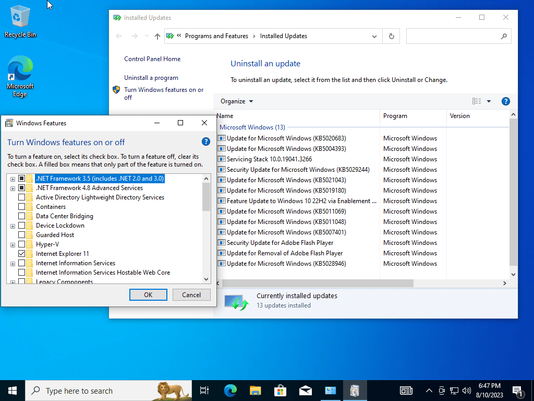Click the change view icon in the toolbar
The image size is (534, 401).
(x=477, y=101)
